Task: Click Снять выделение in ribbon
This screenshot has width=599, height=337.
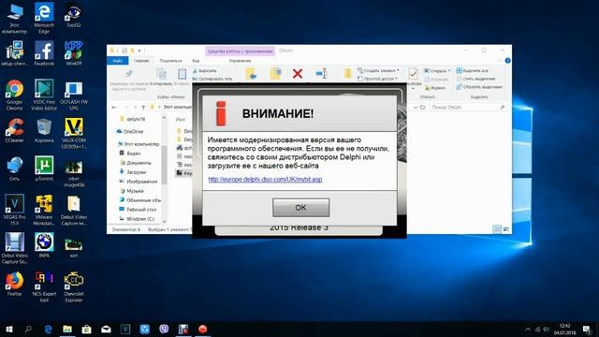Action: tap(475, 79)
